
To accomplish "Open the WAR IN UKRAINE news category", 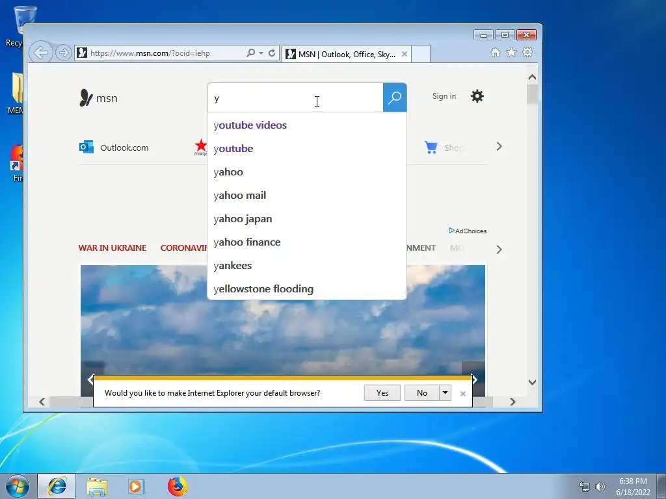I will (113, 248).
